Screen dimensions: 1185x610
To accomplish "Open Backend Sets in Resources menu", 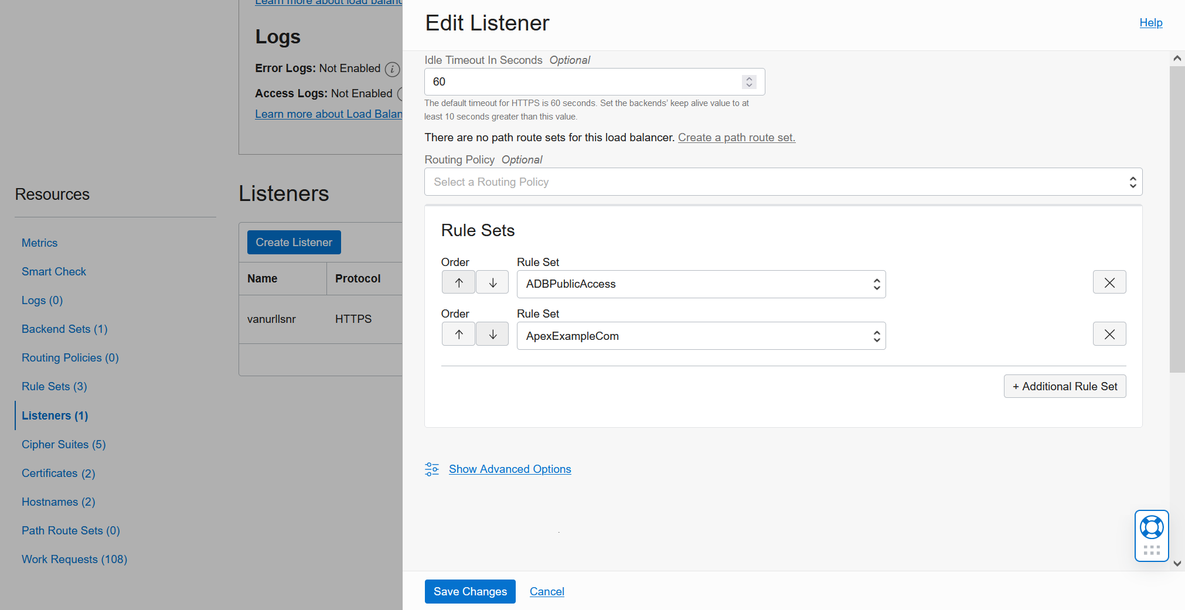I will point(64,329).
